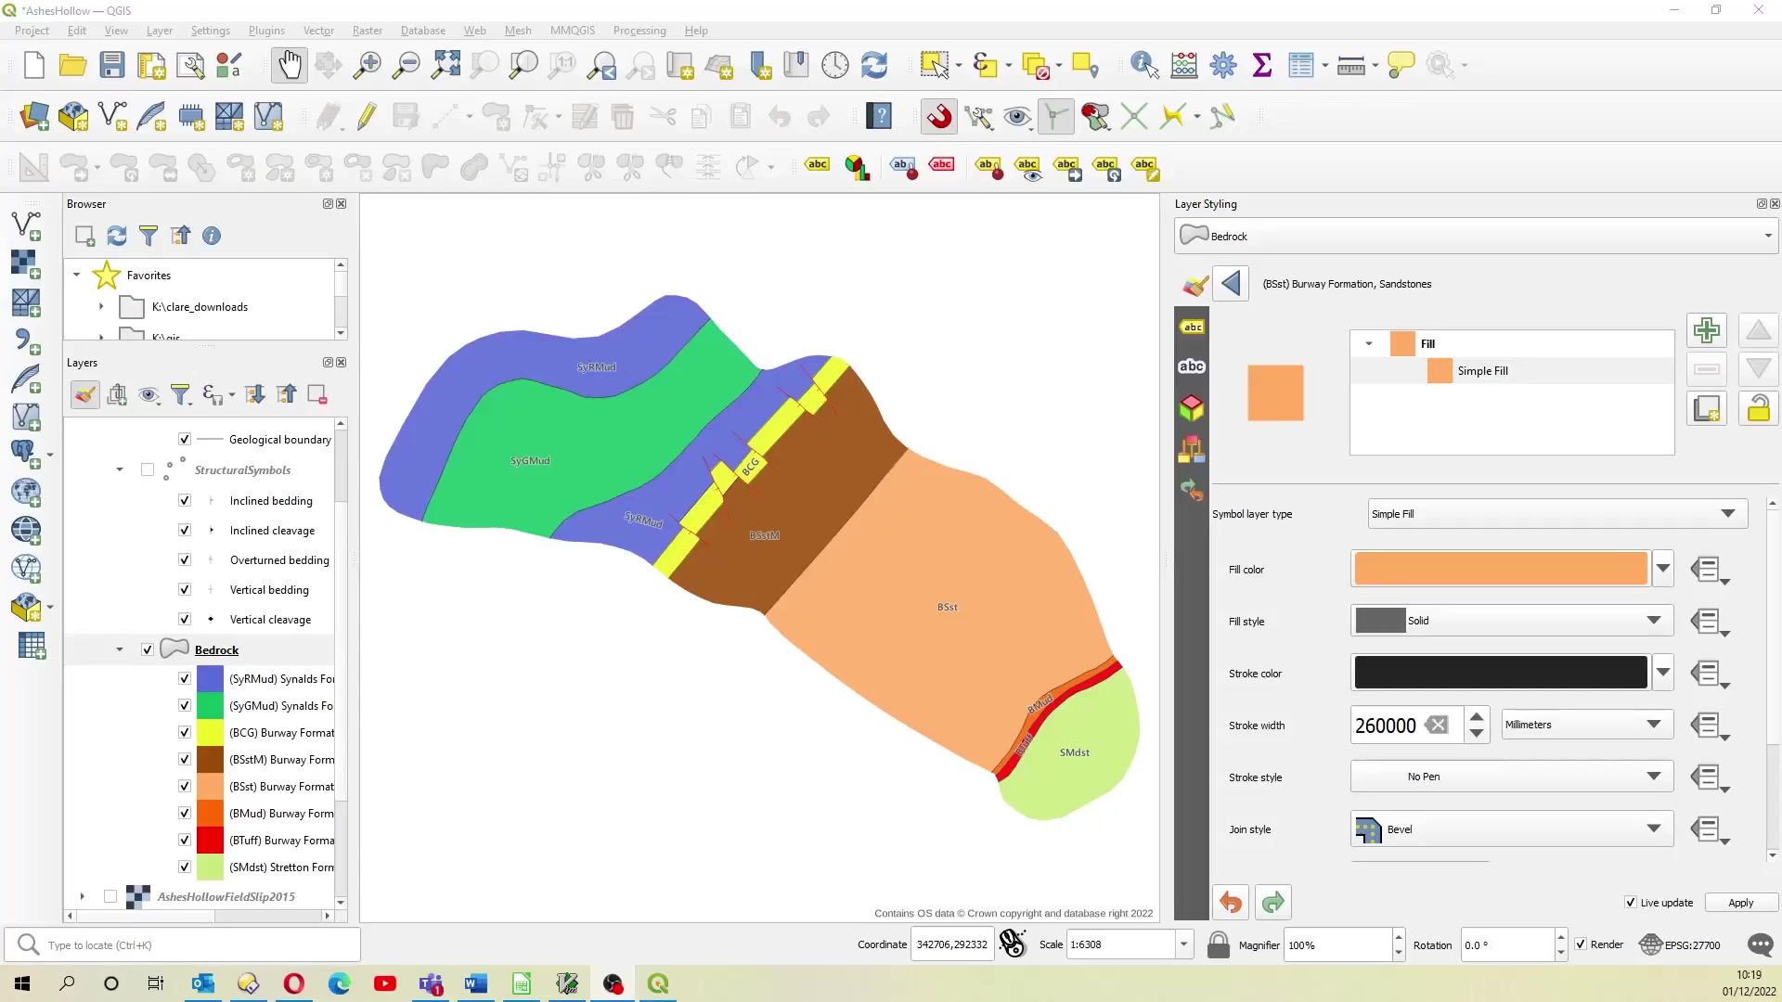Uncheck the Inclined bedding layer checkbox
This screenshot has width=1782, height=1002.
(185, 501)
